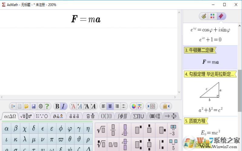The image size is (242, 151).
Task: Open the brackets tab ()[]{}
Action: pos(106,116)
